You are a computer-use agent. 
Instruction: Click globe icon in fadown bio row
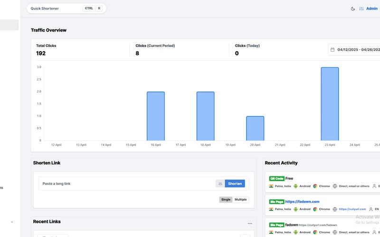pyautogui.click(x=335, y=232)
